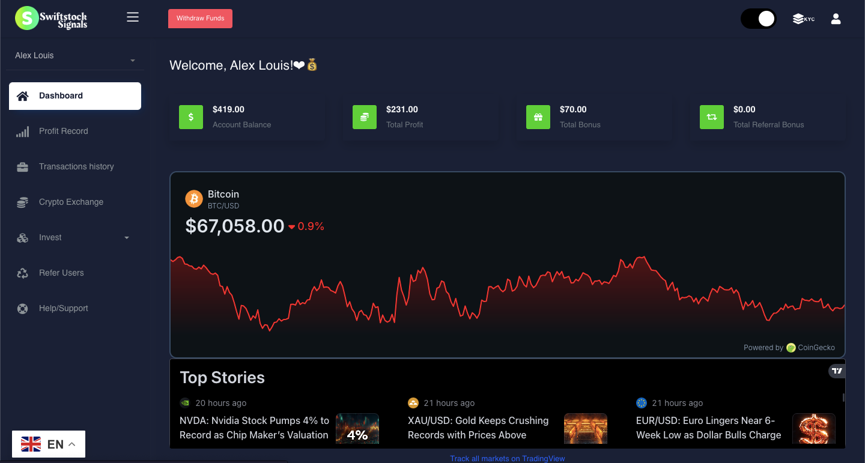This screenshot has width=865, height=463.
Task: Open the user profile icon
Action: tap(836, 19)
